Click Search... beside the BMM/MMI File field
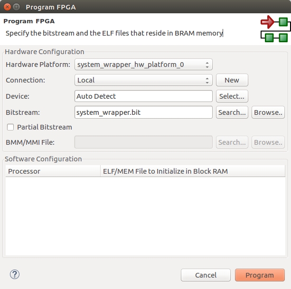Viewport: 291px width, 289px height. click(x=232, y=142)
